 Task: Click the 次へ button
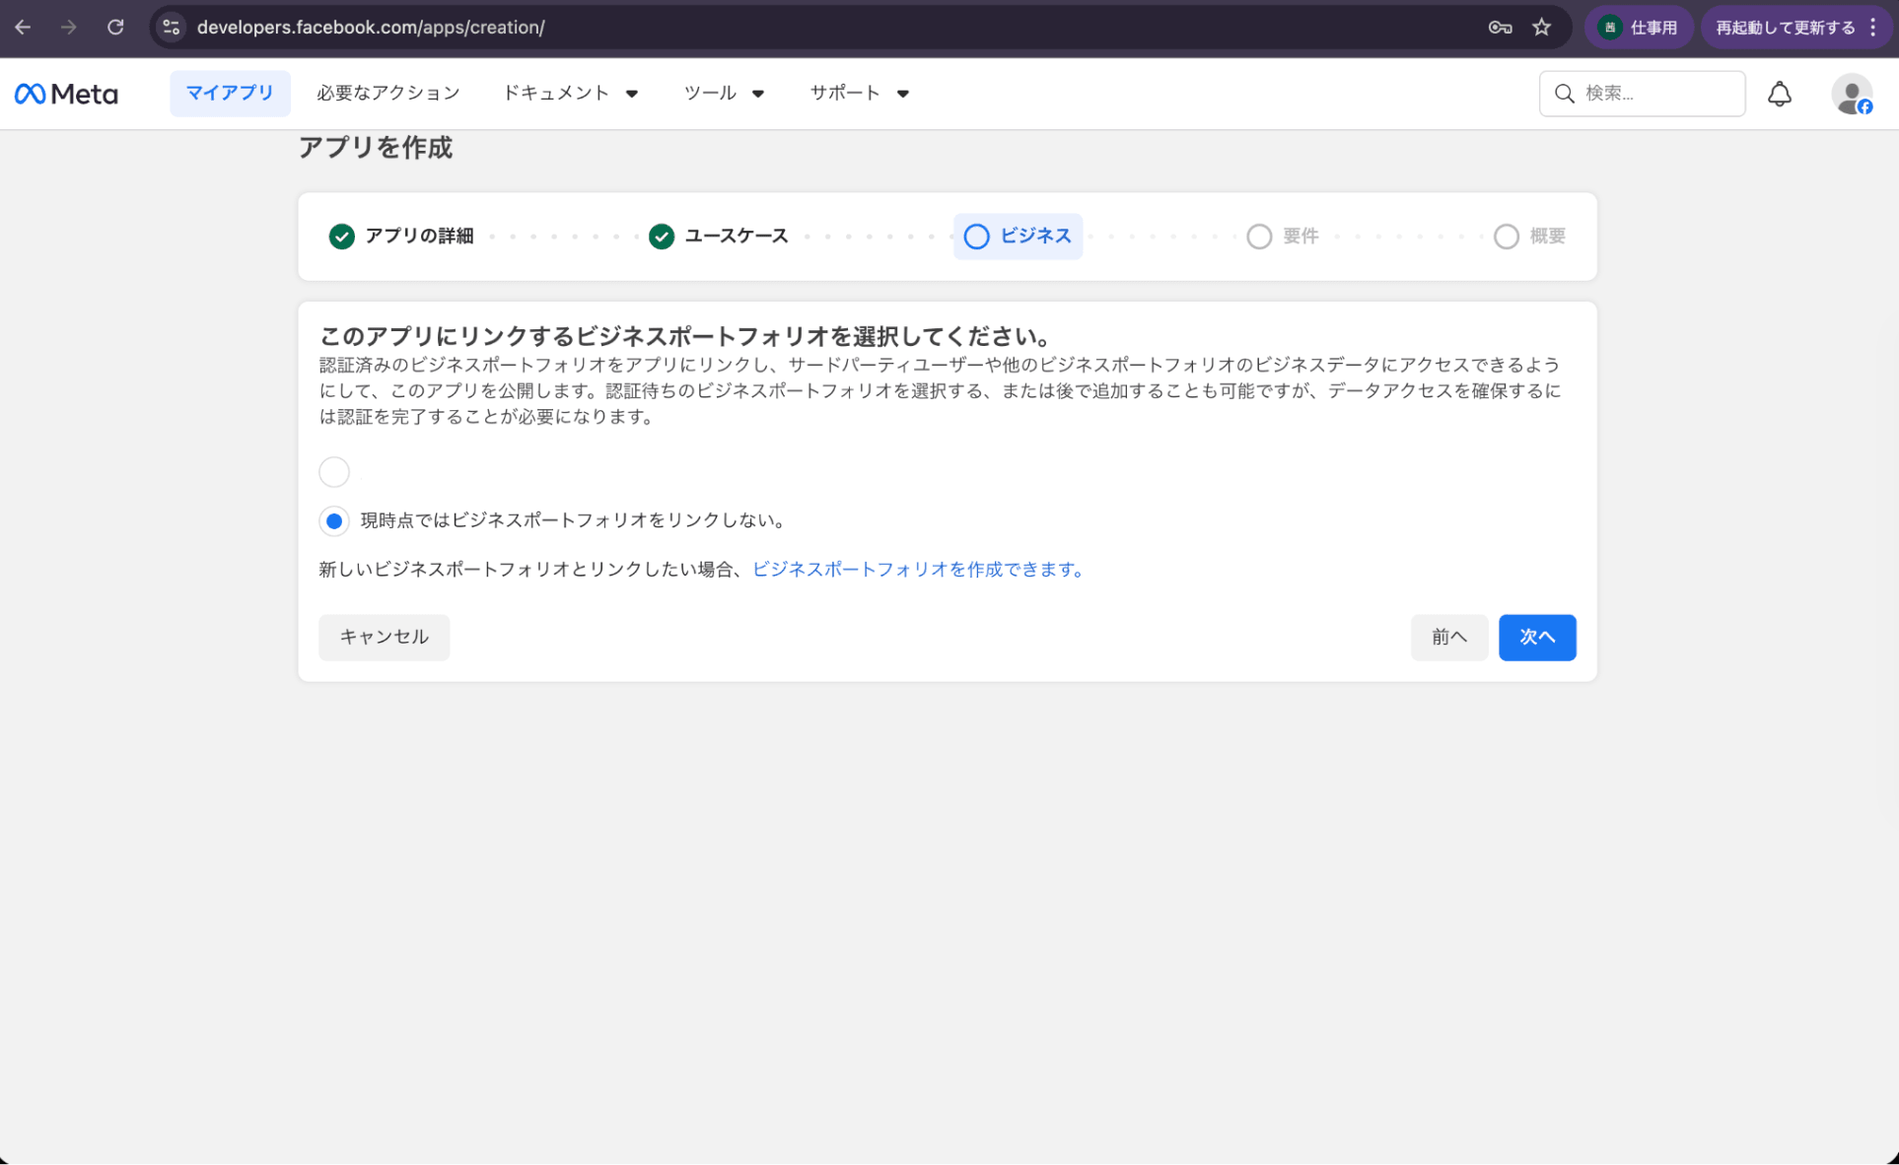click(1536, 638)
